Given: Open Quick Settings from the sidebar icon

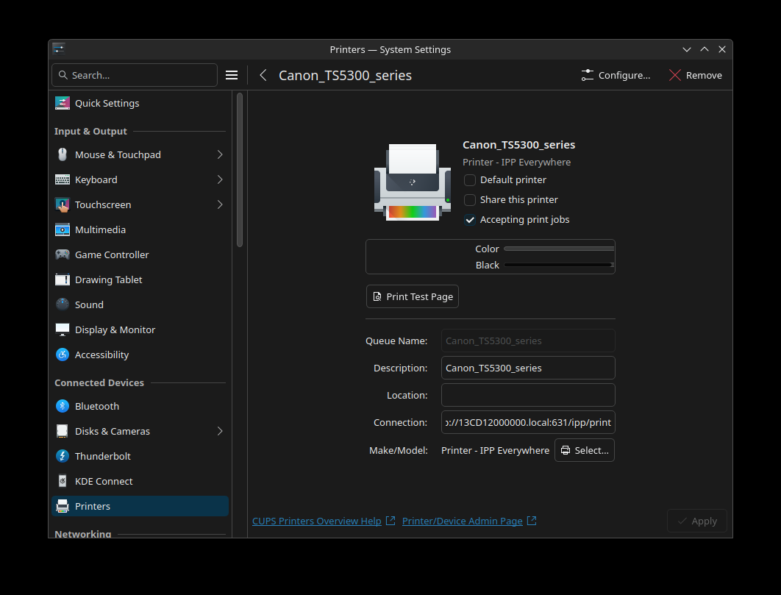Looking at the screenshot, I should point(63,103).
